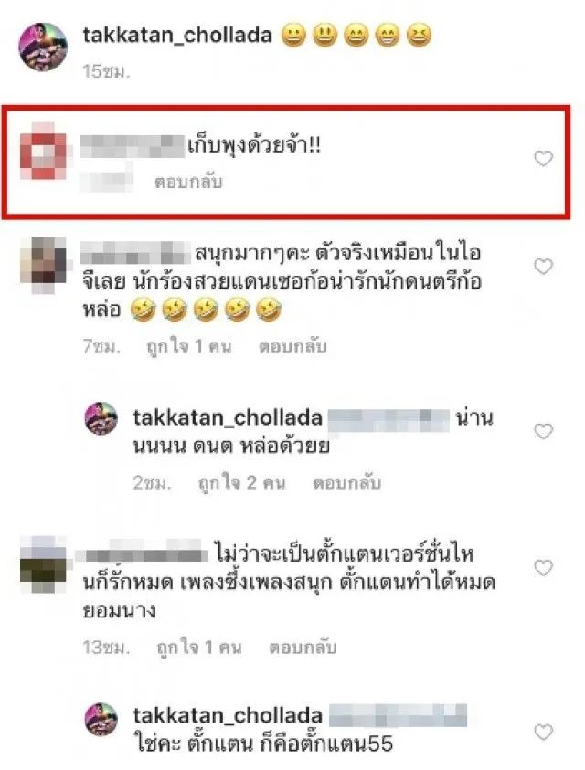The image size is (585, 770).
Task: Like the comment "เก็บพุงด้วยจ้า!!" with heart
Action: tap(543, 159)
